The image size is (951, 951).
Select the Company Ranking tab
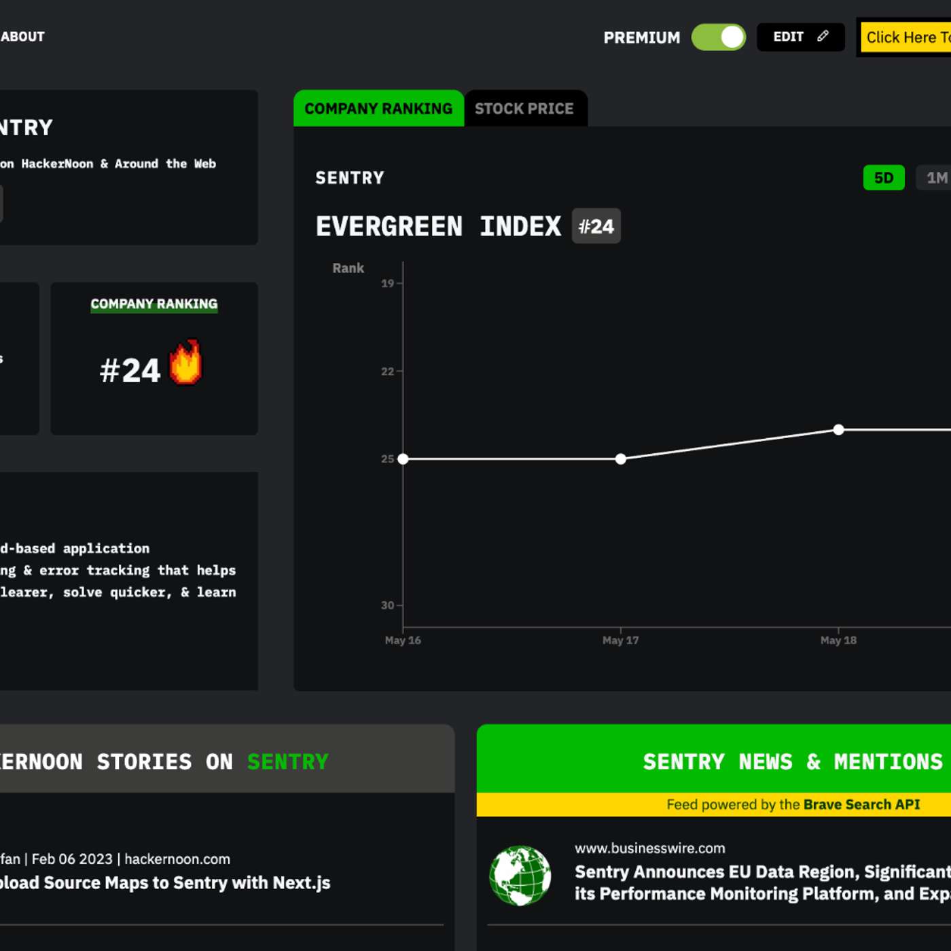tap(378, 109)
